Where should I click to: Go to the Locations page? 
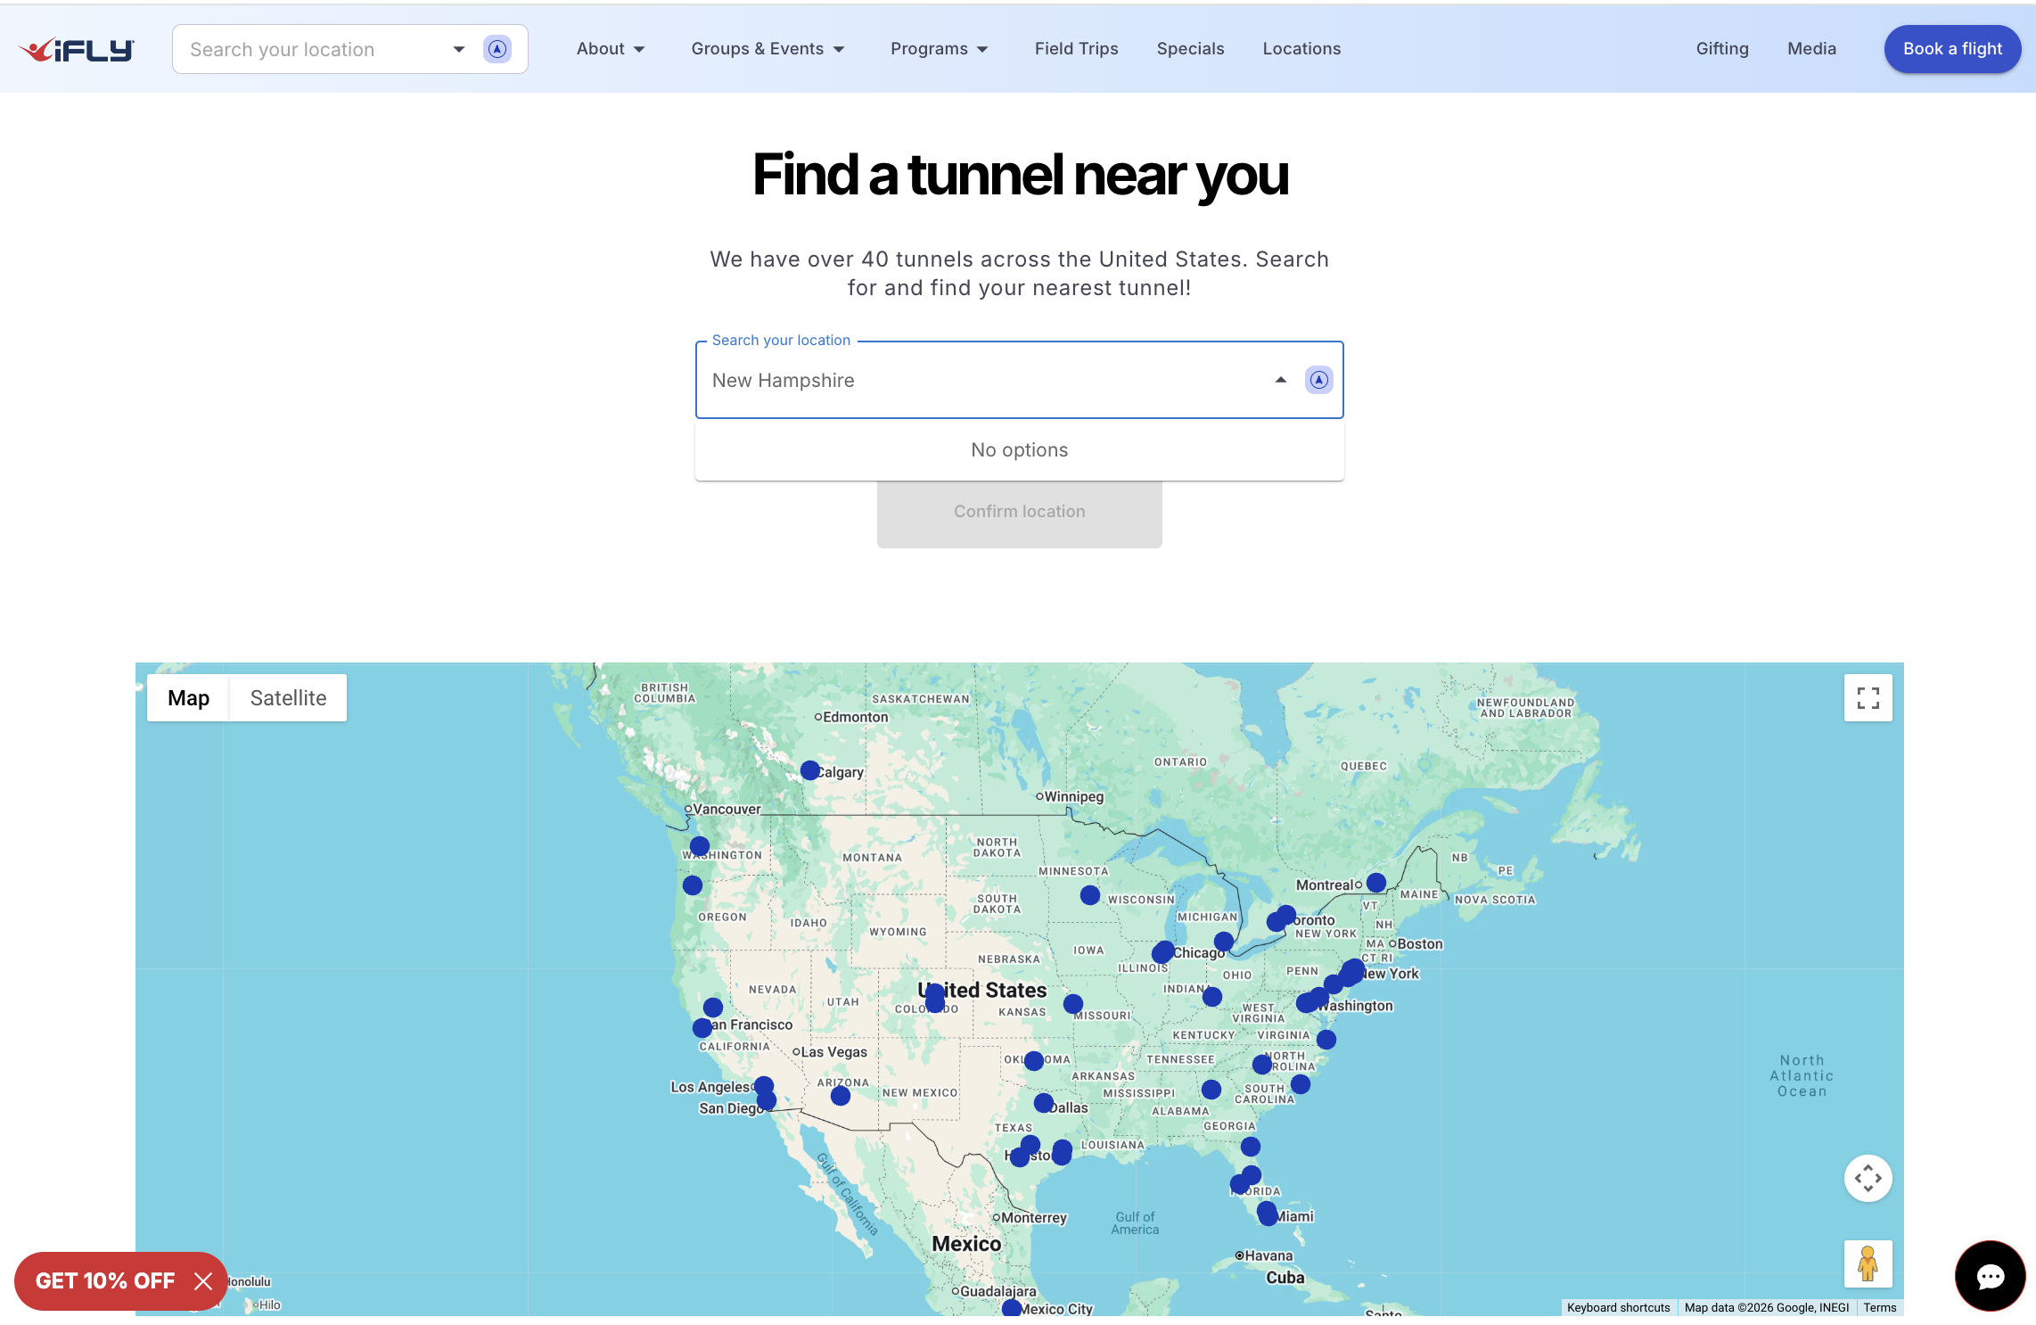[1301, 49]
